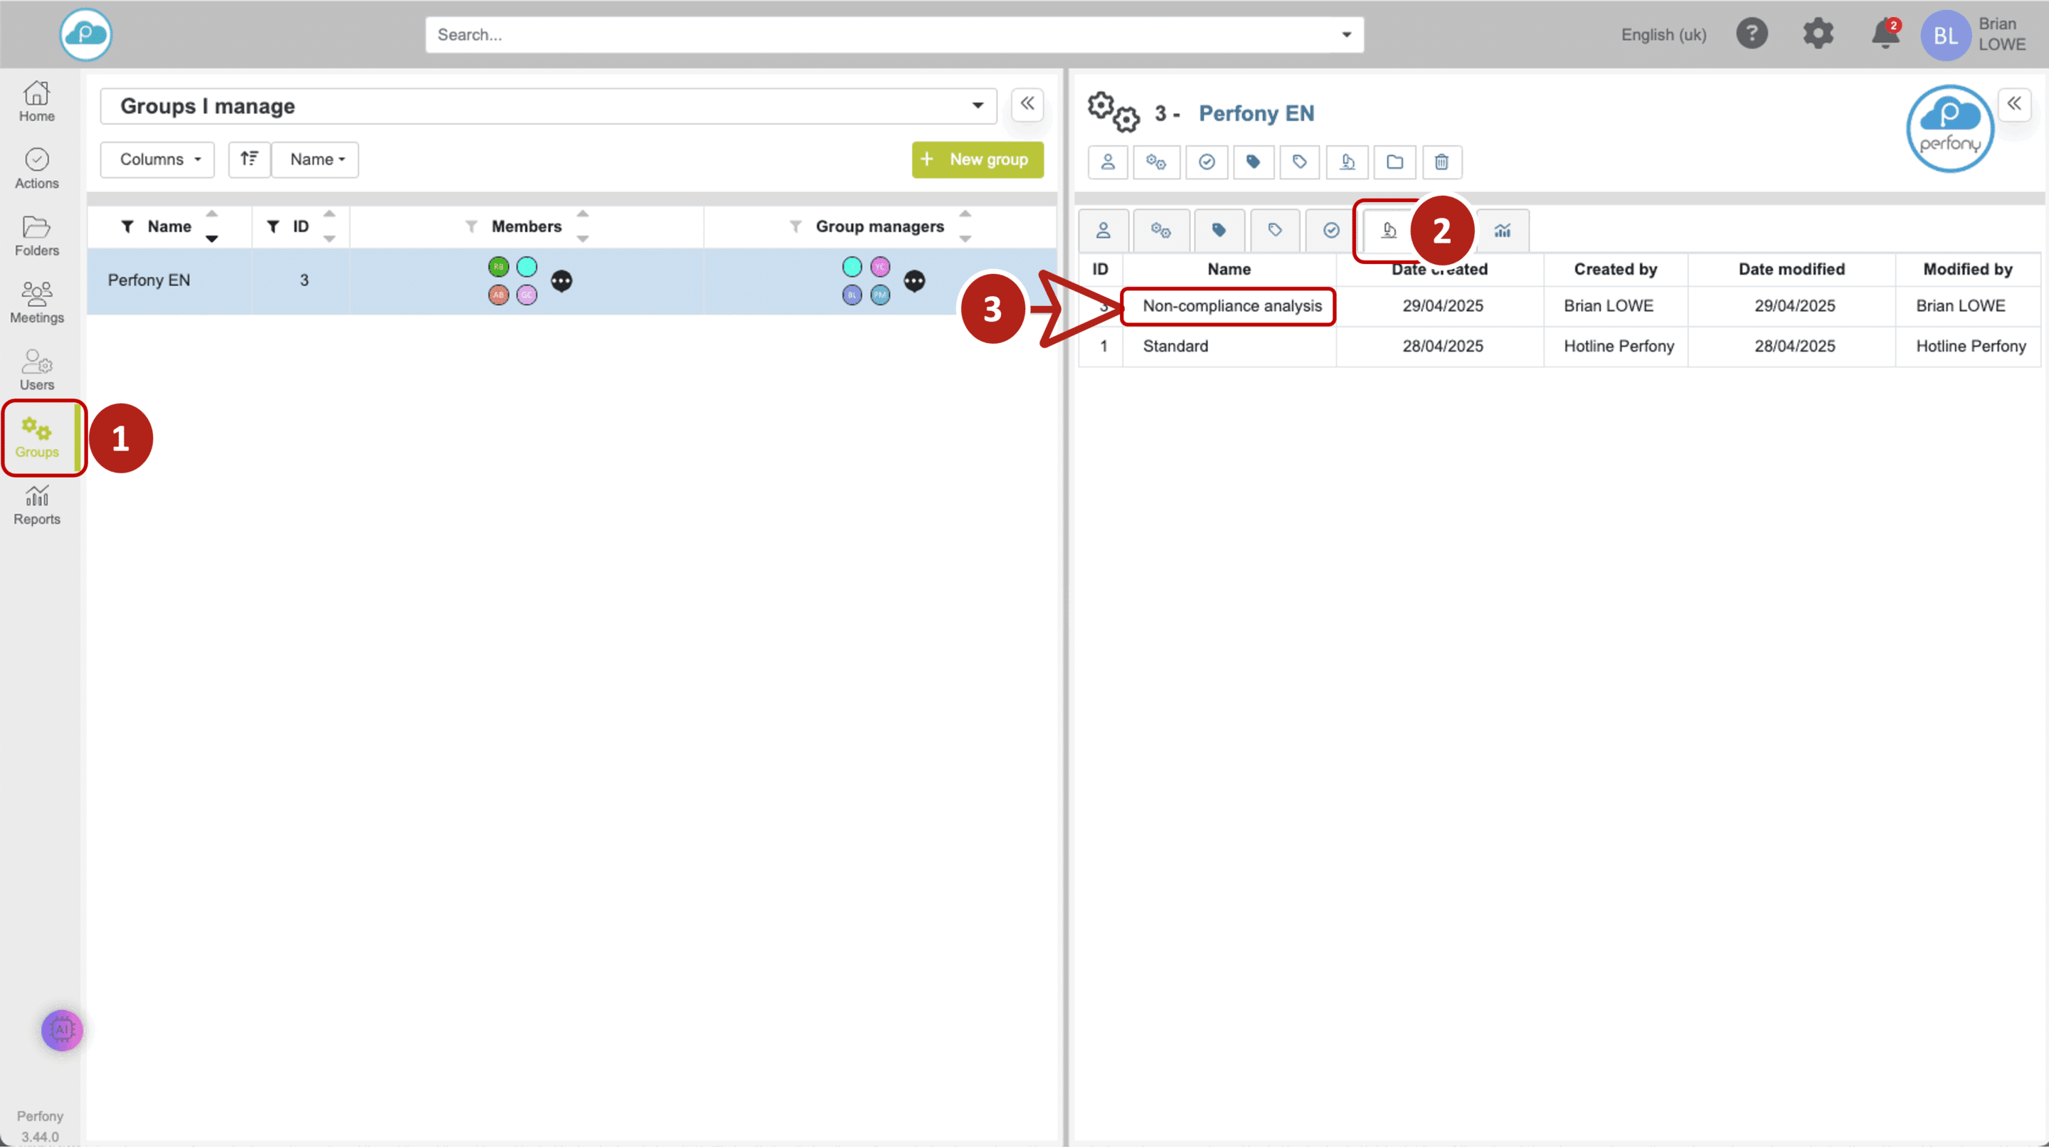The image size is (2049, 1148).
Task: Click the trash delete group icon
Action: click(1441, 162)
